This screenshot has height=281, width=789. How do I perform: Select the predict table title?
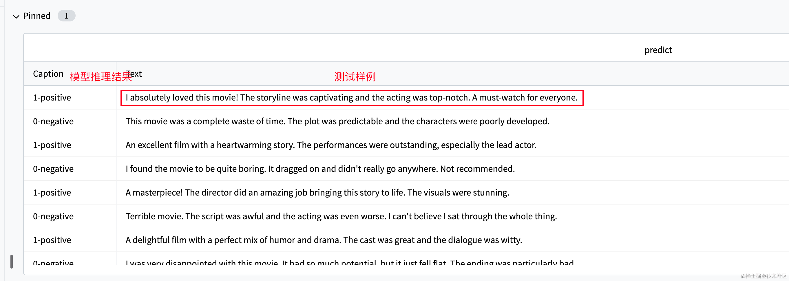pyautogui.click(x=658, y=50)
